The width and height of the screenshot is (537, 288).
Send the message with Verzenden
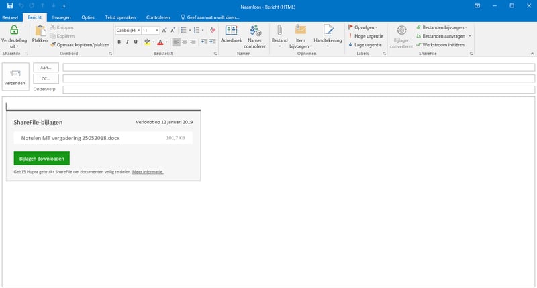coord(15,77)
